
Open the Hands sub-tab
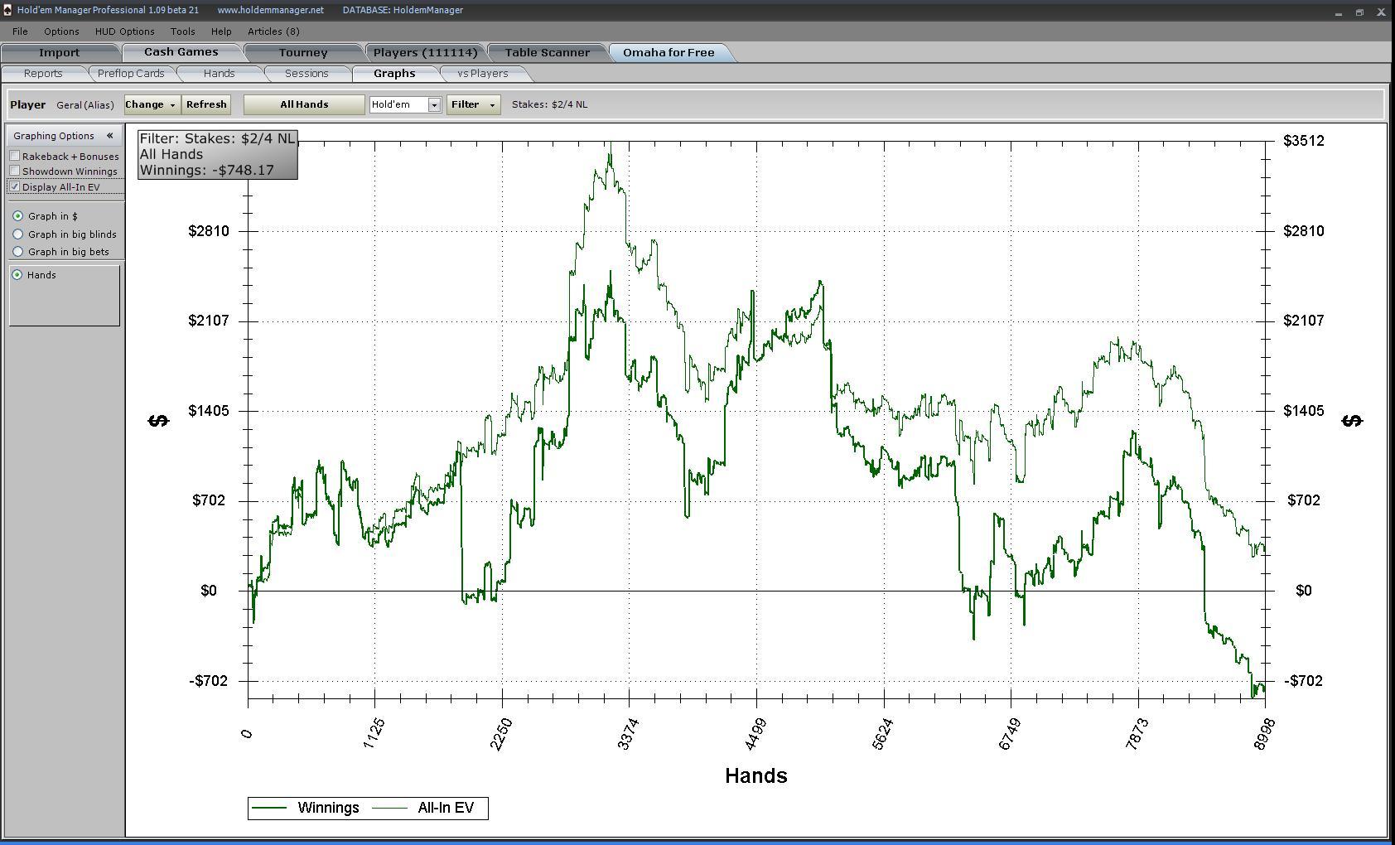click(219, 74)
